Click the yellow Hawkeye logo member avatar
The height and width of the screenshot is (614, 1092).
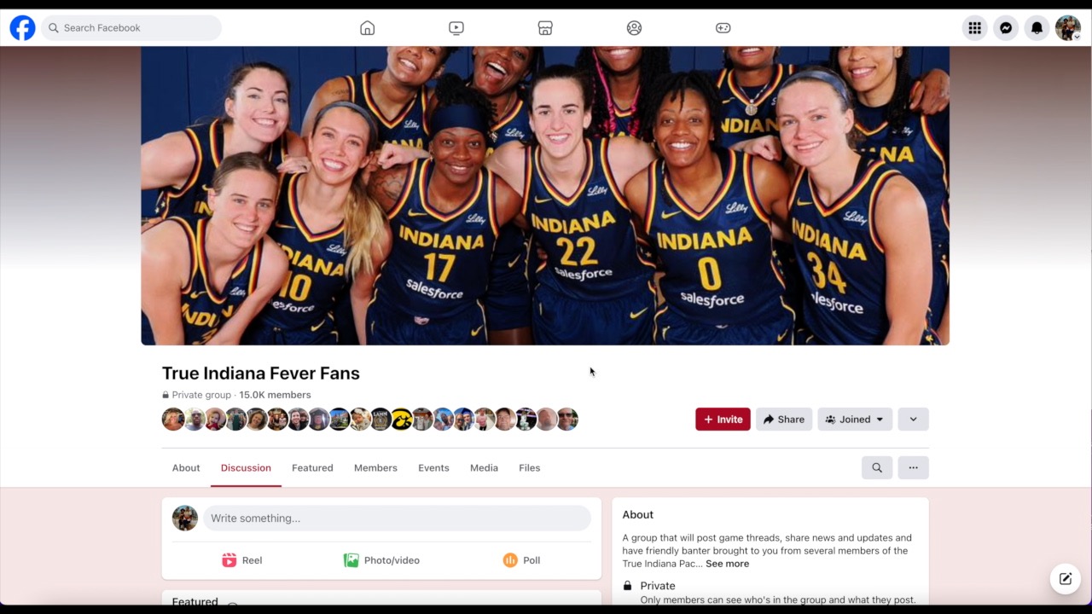tap(401, 419)
